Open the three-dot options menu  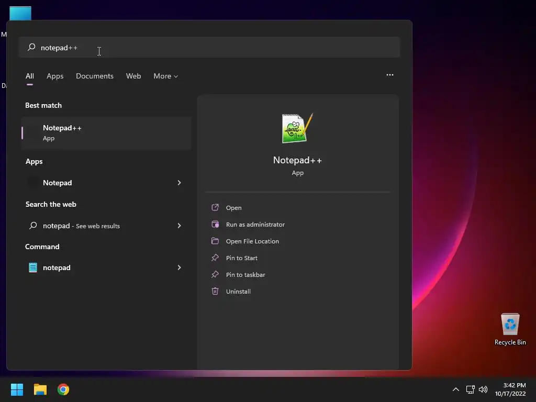(389, 75)
